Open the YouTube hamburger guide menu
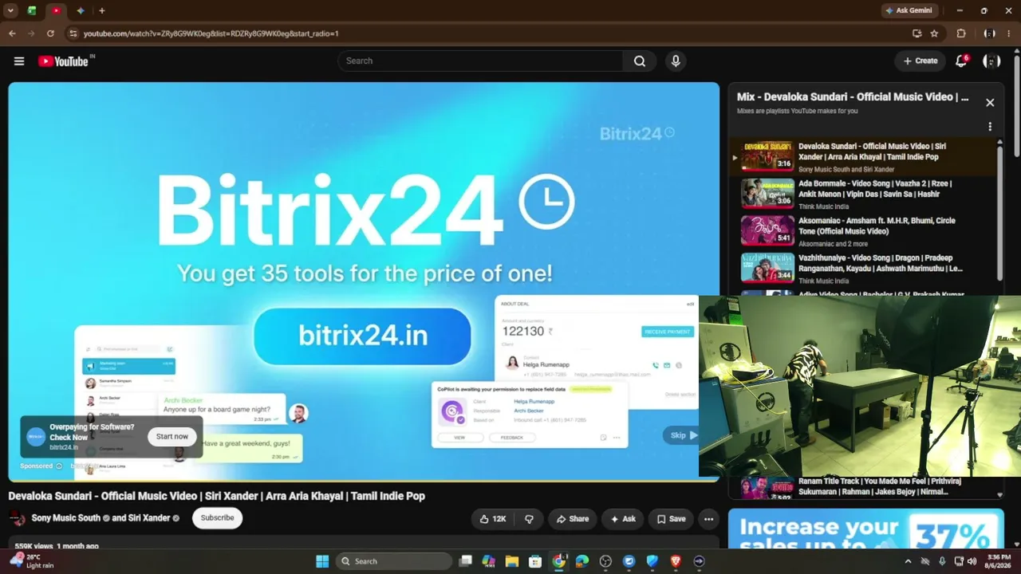 (x=19, y=61)
